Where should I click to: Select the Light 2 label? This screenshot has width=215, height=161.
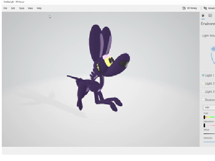[x=210, y=84]
